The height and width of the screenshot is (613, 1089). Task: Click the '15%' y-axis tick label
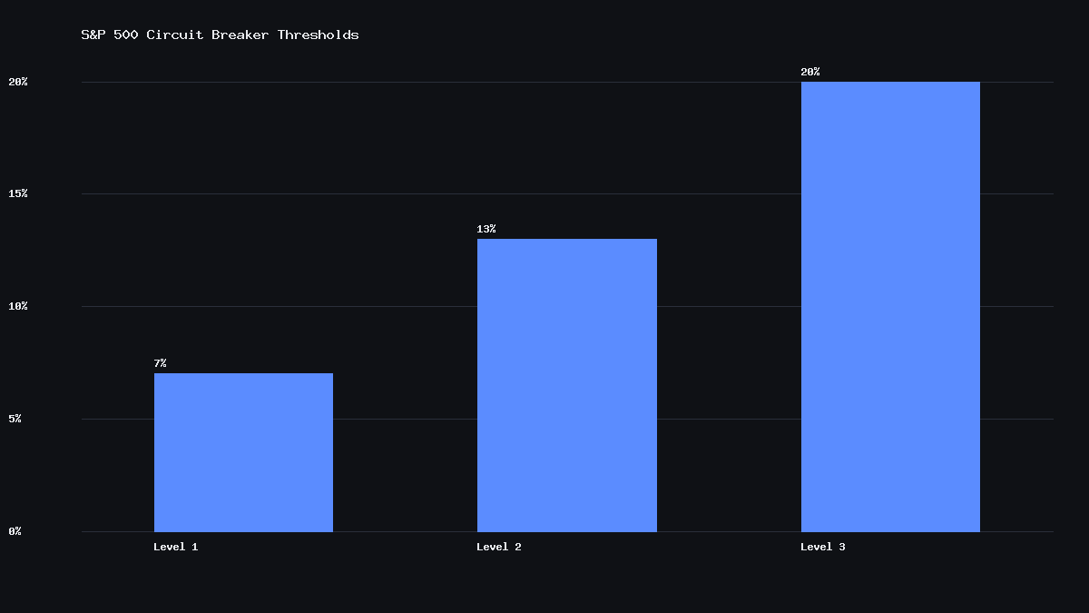[18, 193]
